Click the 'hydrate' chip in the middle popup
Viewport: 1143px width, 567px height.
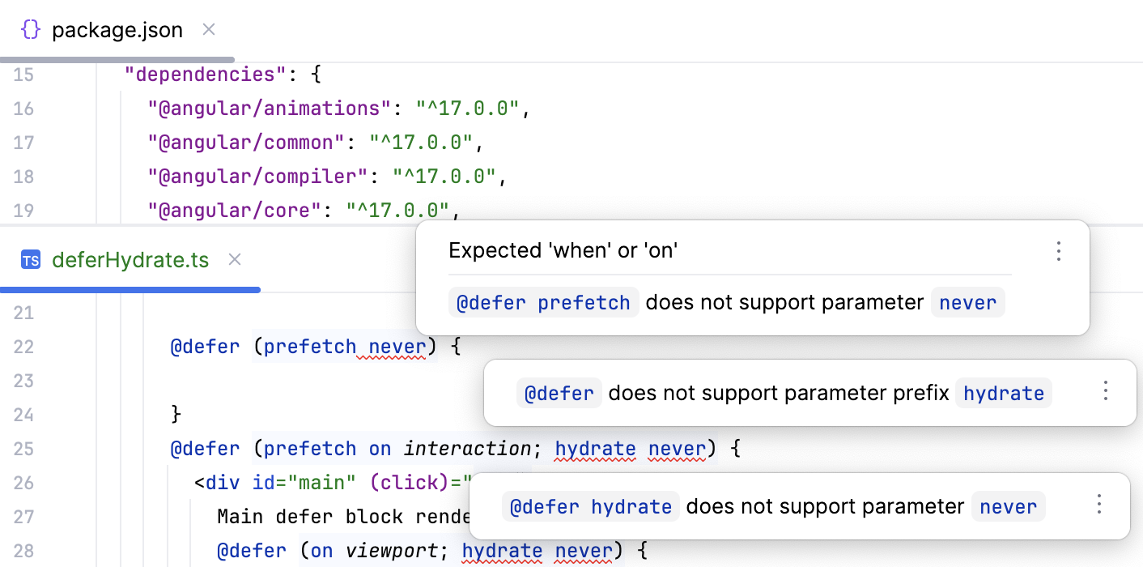point(1004,392)
